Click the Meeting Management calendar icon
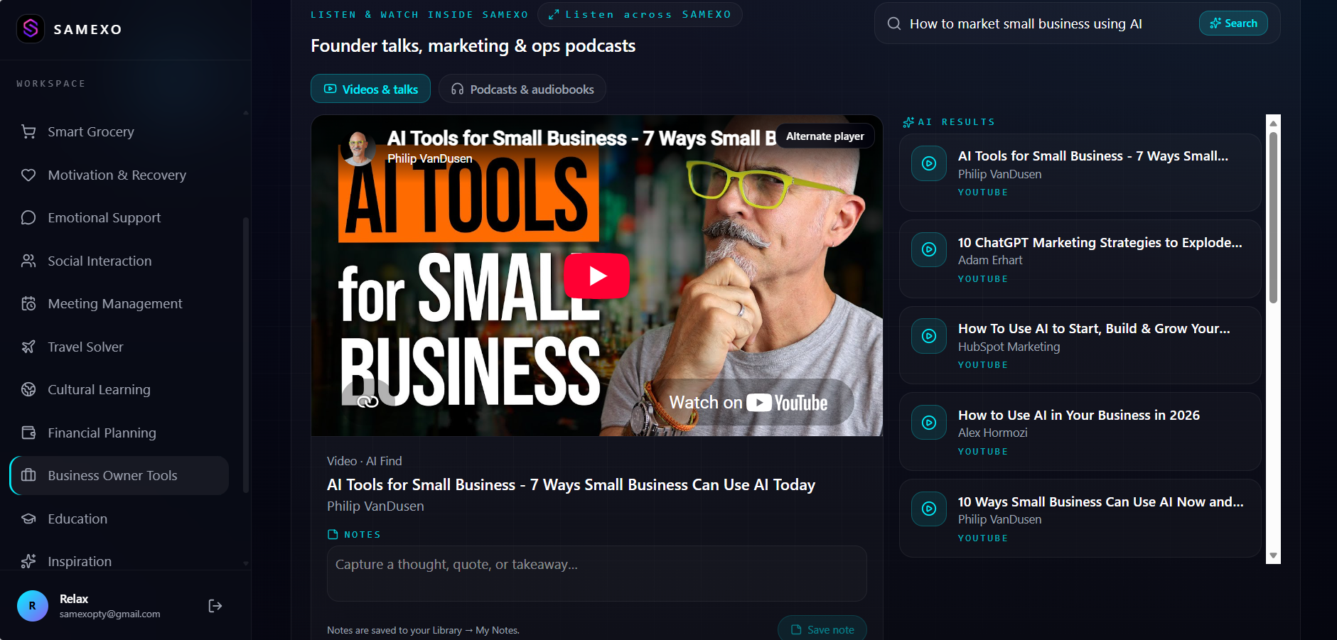 pos(28,304)
